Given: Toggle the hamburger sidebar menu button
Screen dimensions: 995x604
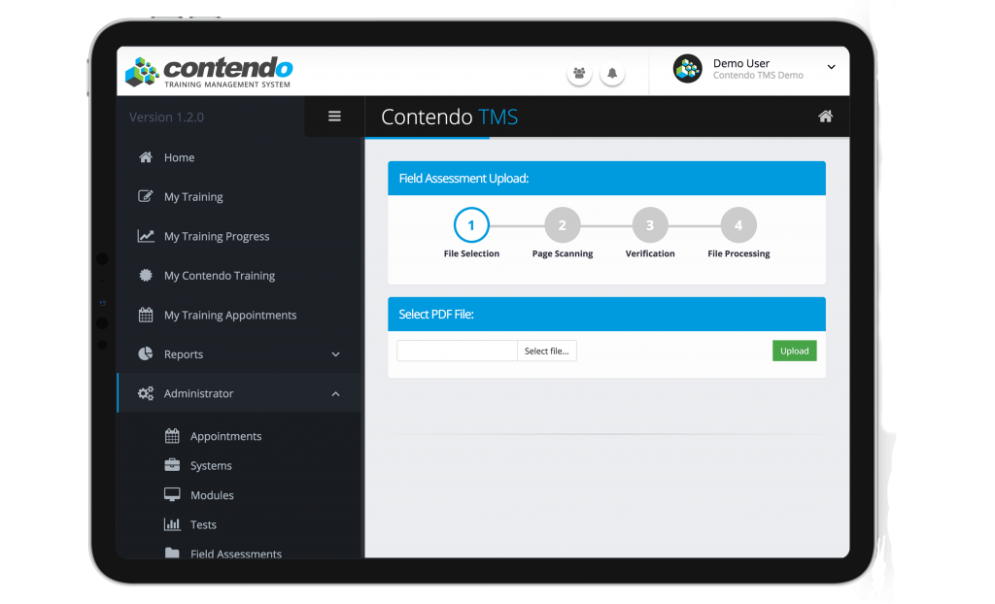Looking at the screenshot, I should pos(334,117).
